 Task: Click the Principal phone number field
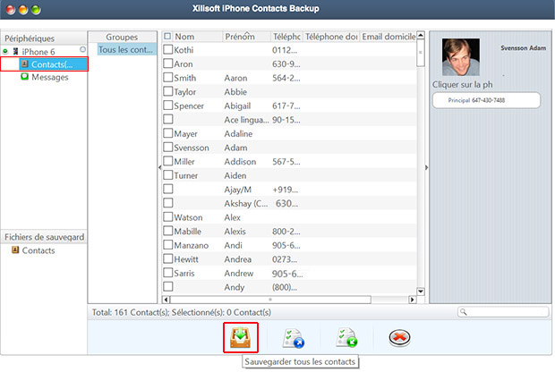click(x=486, y=100)
